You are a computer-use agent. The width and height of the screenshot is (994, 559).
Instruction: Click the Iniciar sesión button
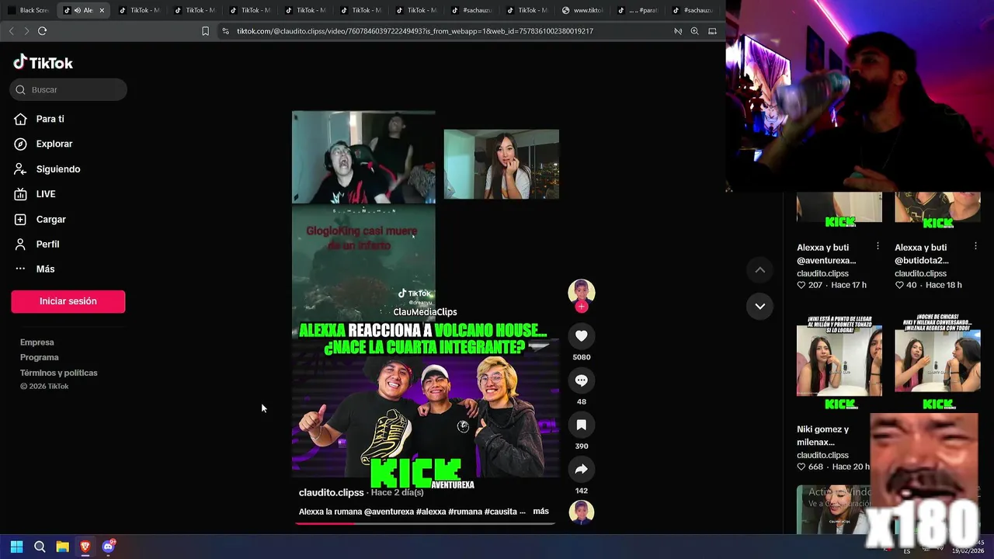coord(68,301)
